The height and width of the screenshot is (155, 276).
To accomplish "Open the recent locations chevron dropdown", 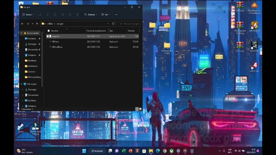I will click(32, 24).
